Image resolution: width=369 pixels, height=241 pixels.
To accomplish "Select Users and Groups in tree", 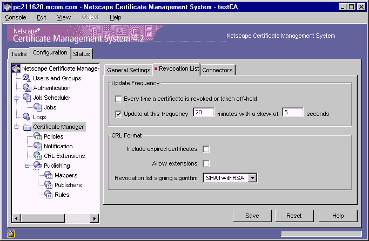I will tap(57, 78).
